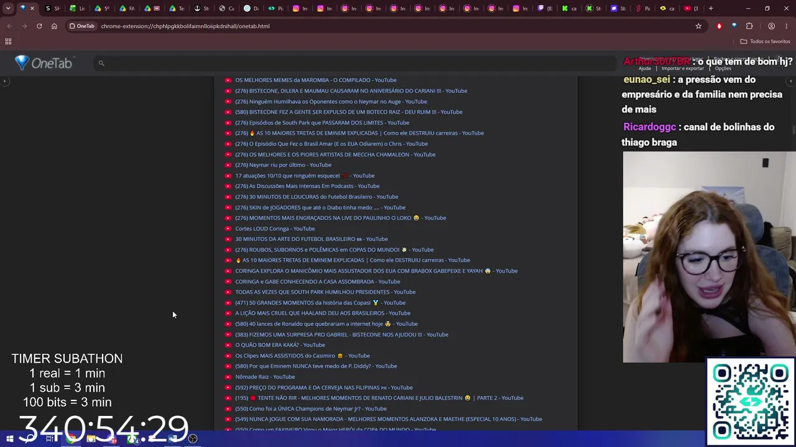The height and width of the screenshot is (447, 796).
Task: Open 'Como foi a ÚNICA Champions de Neymar Jr?'
Action: pos(311,409)
